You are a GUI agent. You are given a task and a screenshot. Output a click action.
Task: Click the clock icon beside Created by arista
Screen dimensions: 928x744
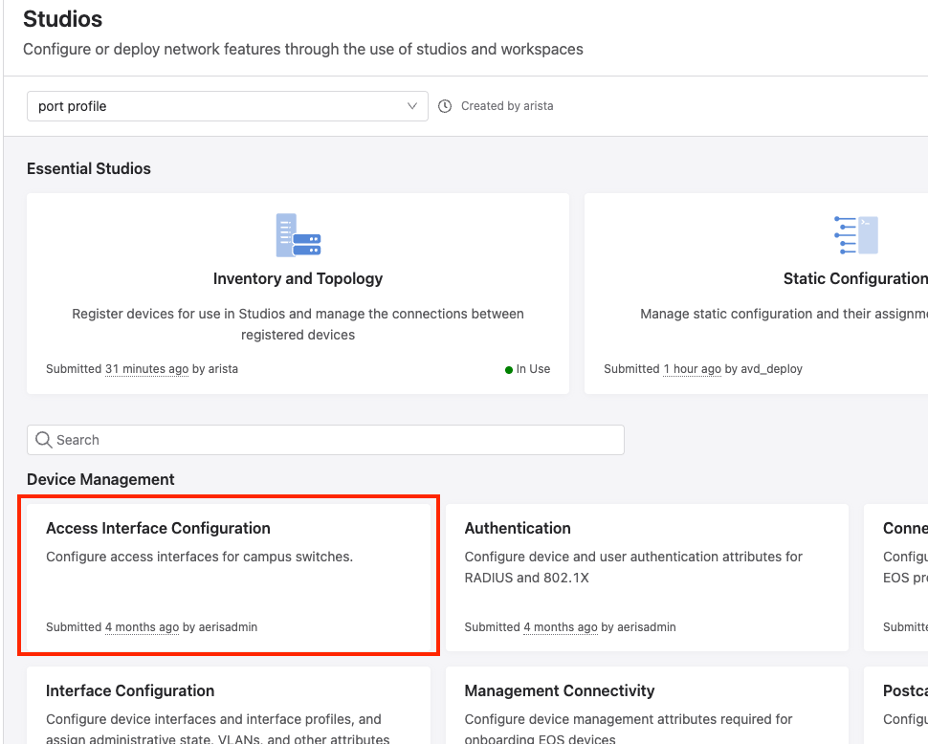coord(445,106)
